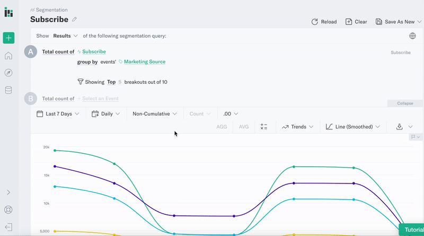Open the Non-Cumulative dropdown
This screenshot has height=236, width=424.
pyautogui.click(x=155, y=114)
